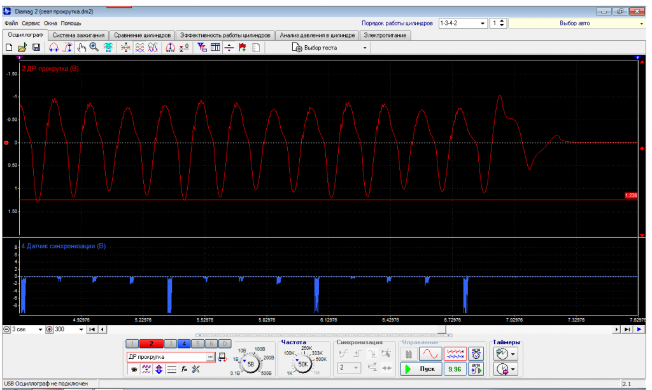Click the channel swap icon beside ДР прокрутка
Viewport: 652px width, 390px height.
(222, 357)
